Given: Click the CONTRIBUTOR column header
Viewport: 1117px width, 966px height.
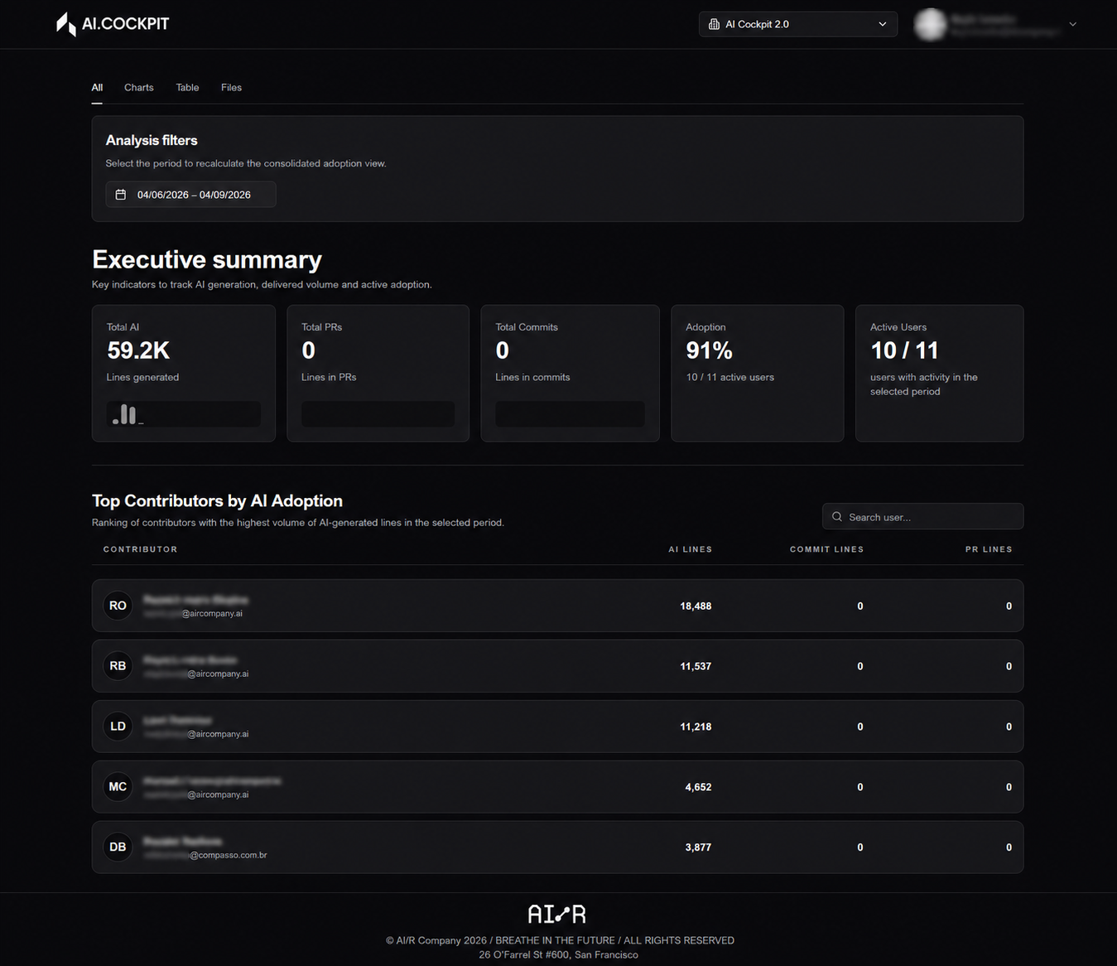Looking at the screenshot, I should pos(140,549).
